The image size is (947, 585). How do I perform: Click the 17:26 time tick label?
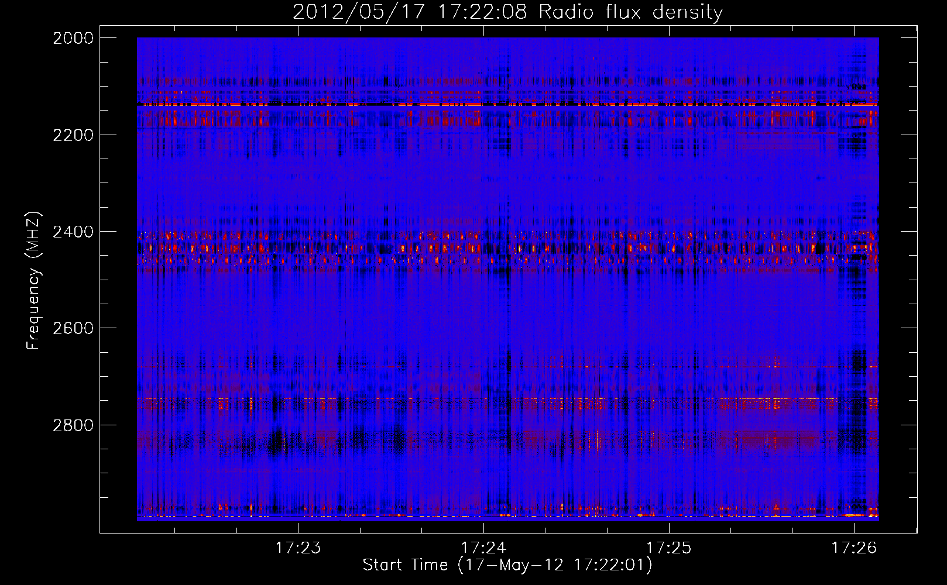tap(854, 548)
